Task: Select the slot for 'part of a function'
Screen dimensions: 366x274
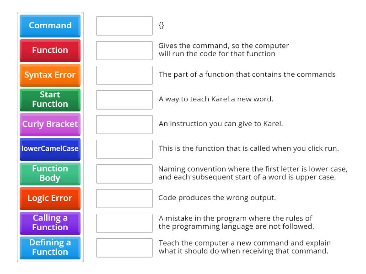Action: point(124,75)
